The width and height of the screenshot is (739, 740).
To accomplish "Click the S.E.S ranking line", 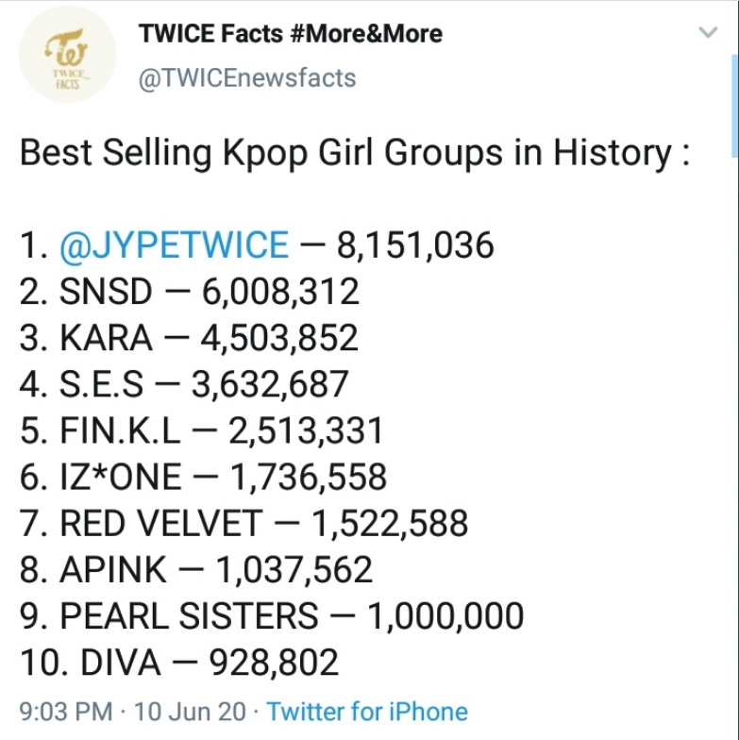I will click(x=184, y=384).
